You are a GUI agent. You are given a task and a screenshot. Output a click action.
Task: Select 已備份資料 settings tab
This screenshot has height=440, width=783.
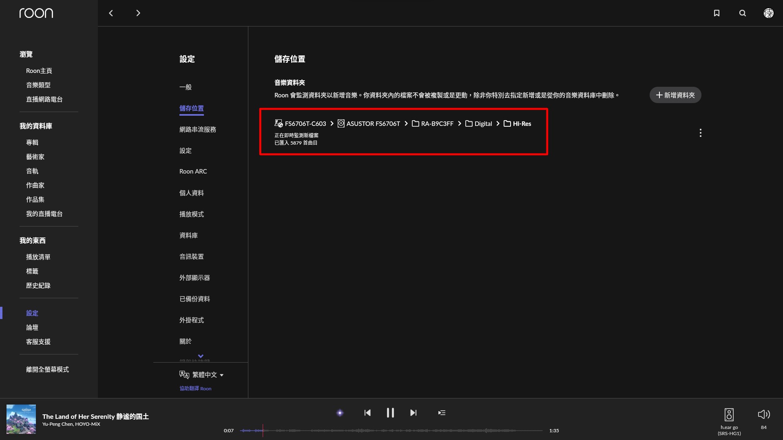tap(195, 299)
